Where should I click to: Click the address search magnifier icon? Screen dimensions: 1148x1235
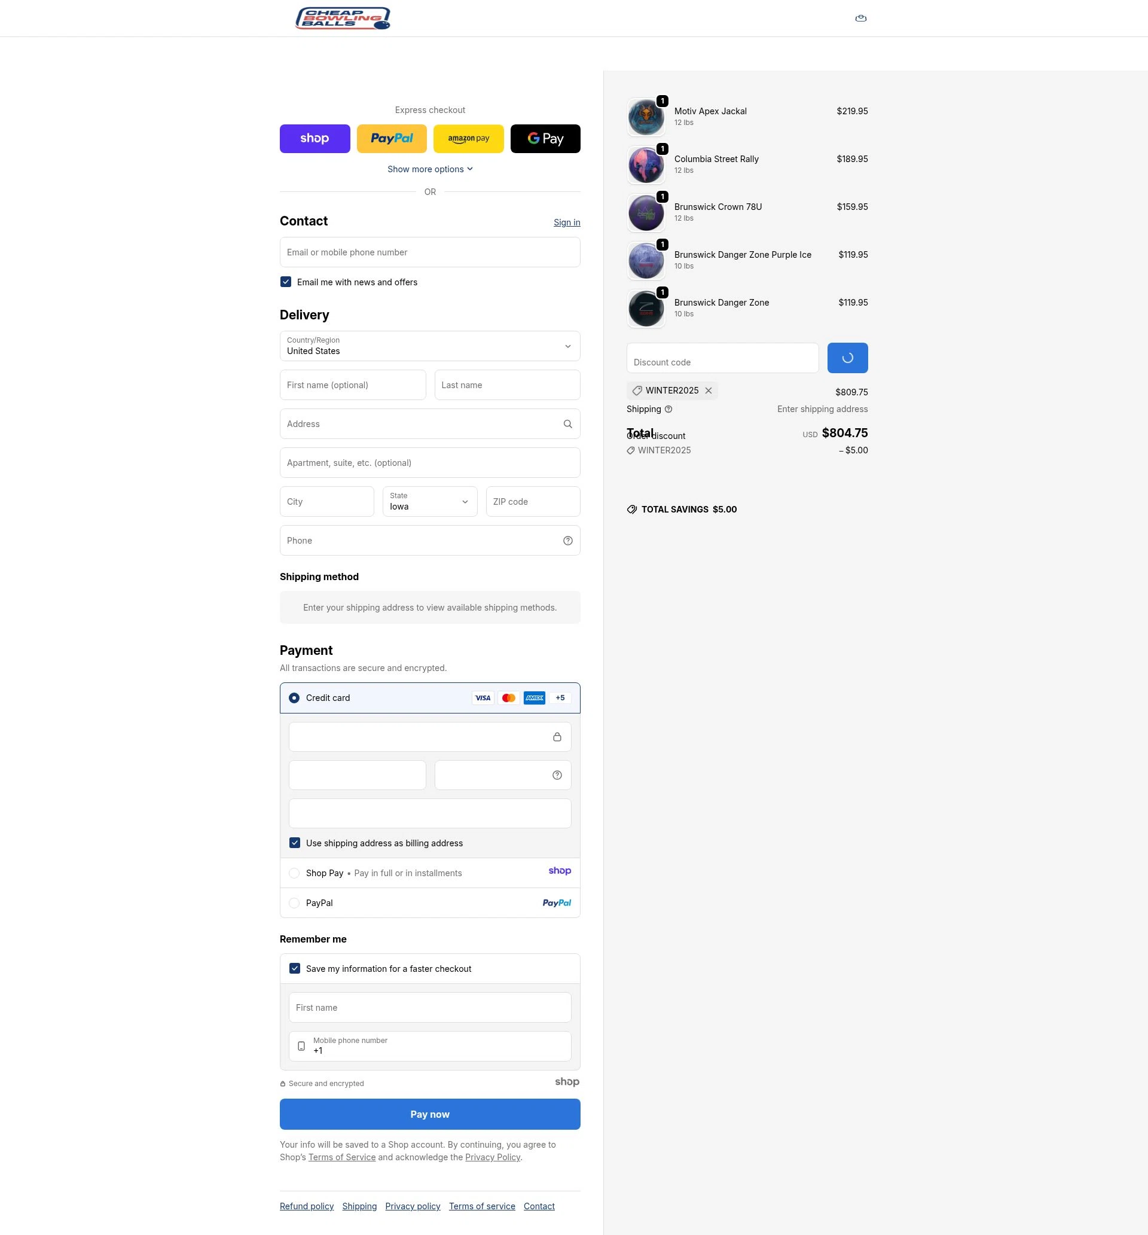567,424
